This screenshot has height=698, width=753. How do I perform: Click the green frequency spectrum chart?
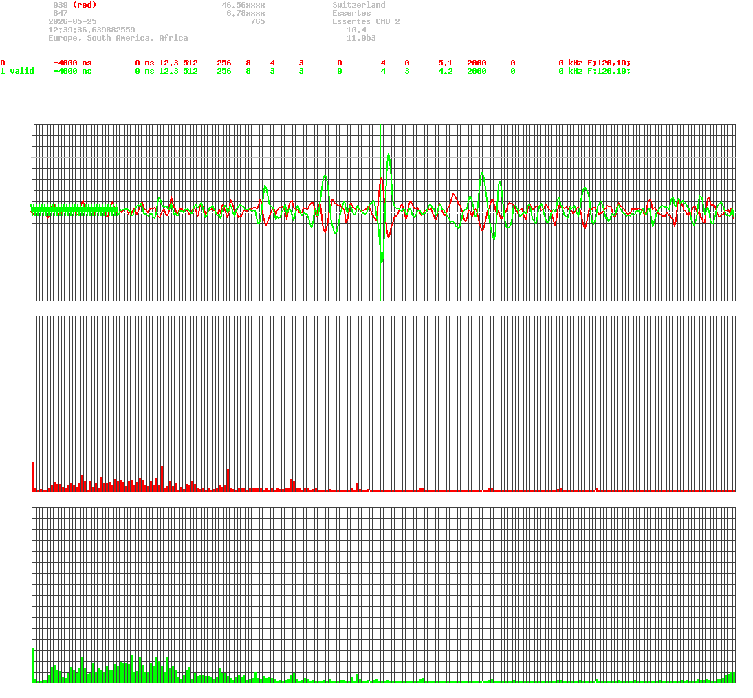(384, 595)
